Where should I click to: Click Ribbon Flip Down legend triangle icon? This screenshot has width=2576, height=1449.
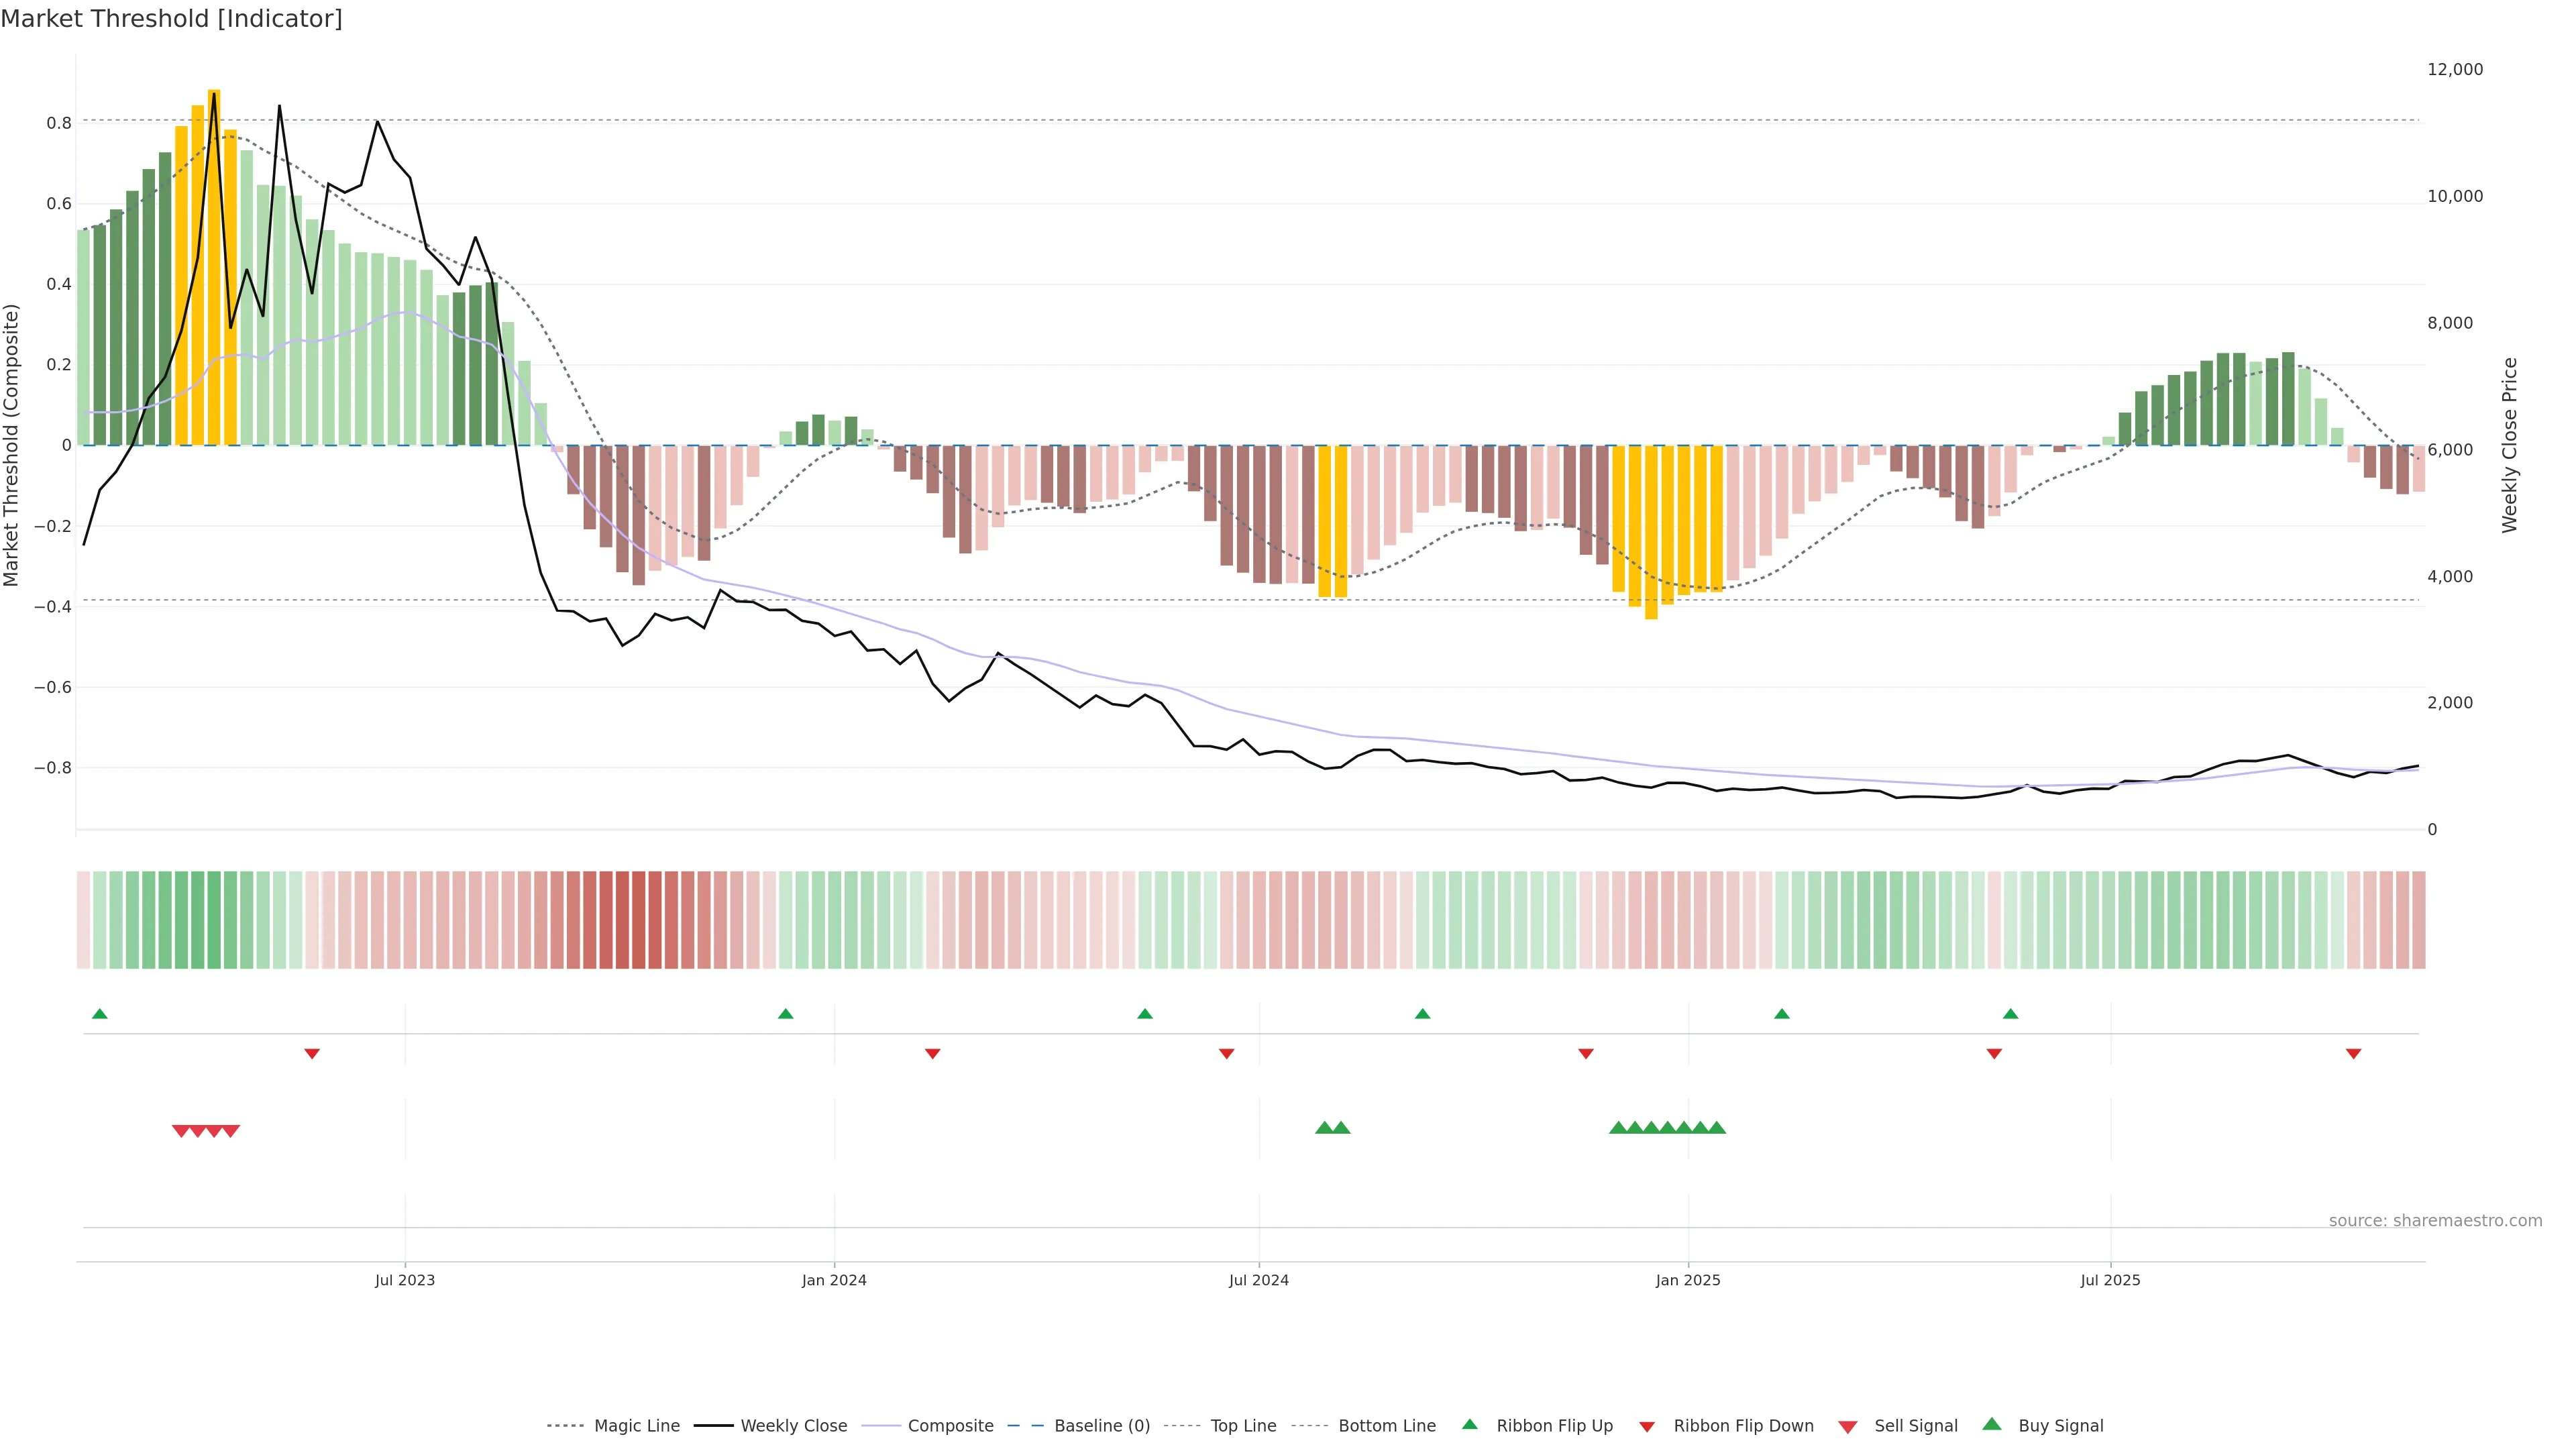coord(1647,1426)
